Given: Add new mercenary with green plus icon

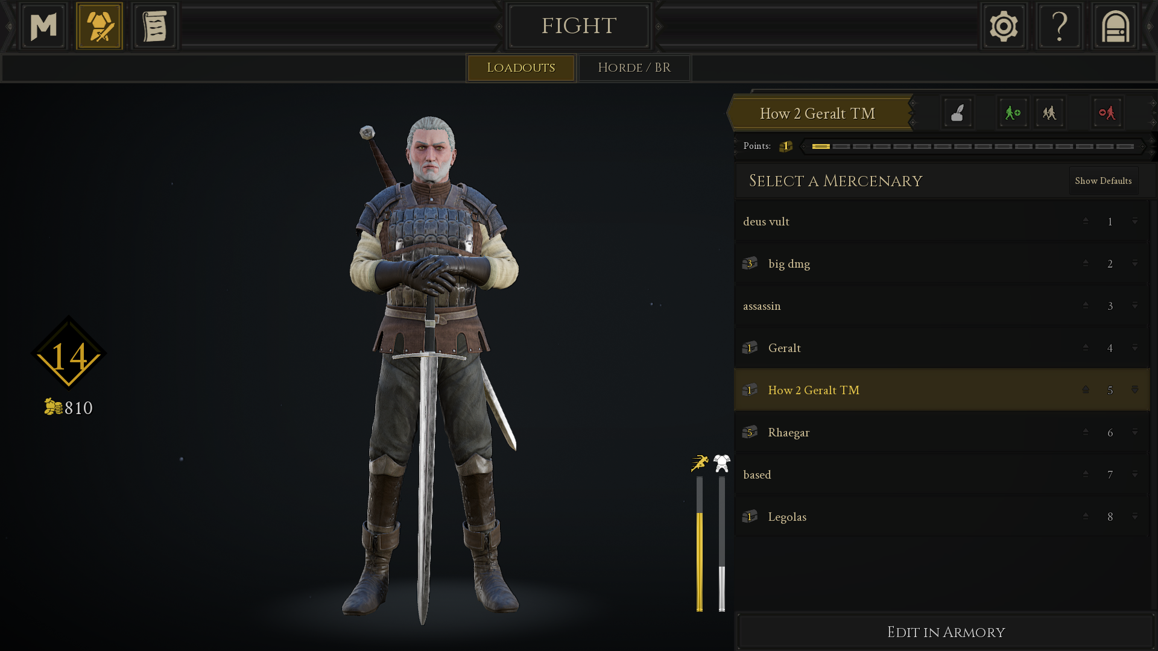Looking at the screenshot, I should pyautogui.click(x=1013, y=113).
